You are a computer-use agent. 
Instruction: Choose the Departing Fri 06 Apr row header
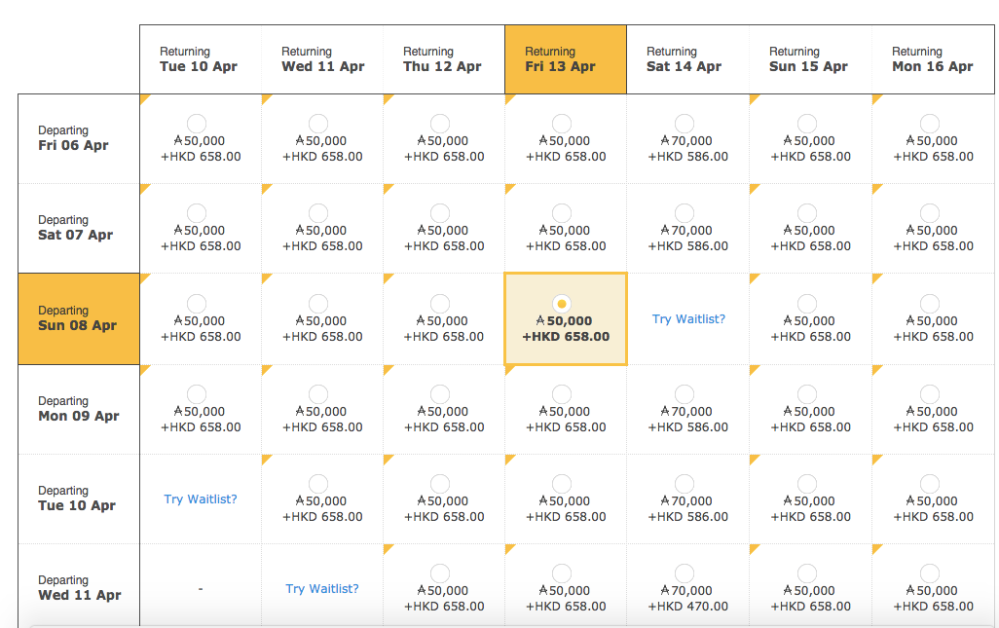(74, 138)
